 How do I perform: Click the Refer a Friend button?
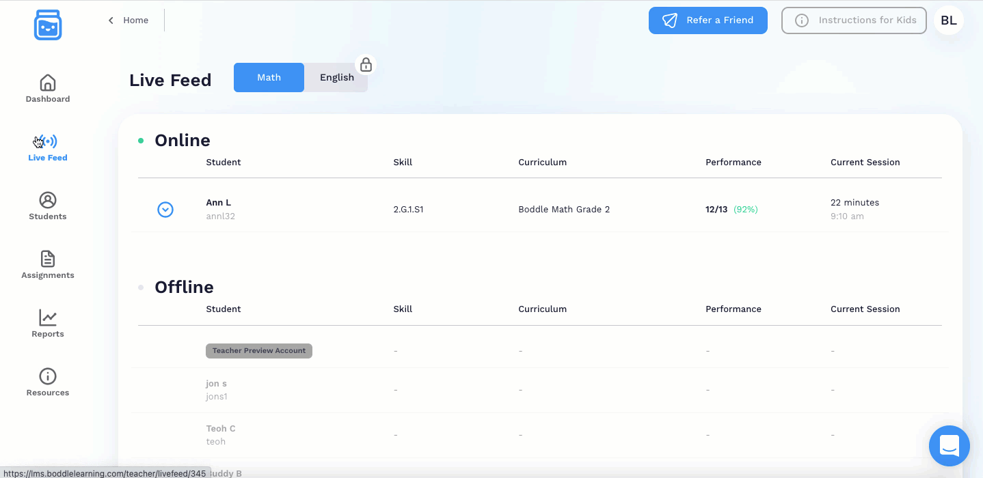(x=708, y=20)
